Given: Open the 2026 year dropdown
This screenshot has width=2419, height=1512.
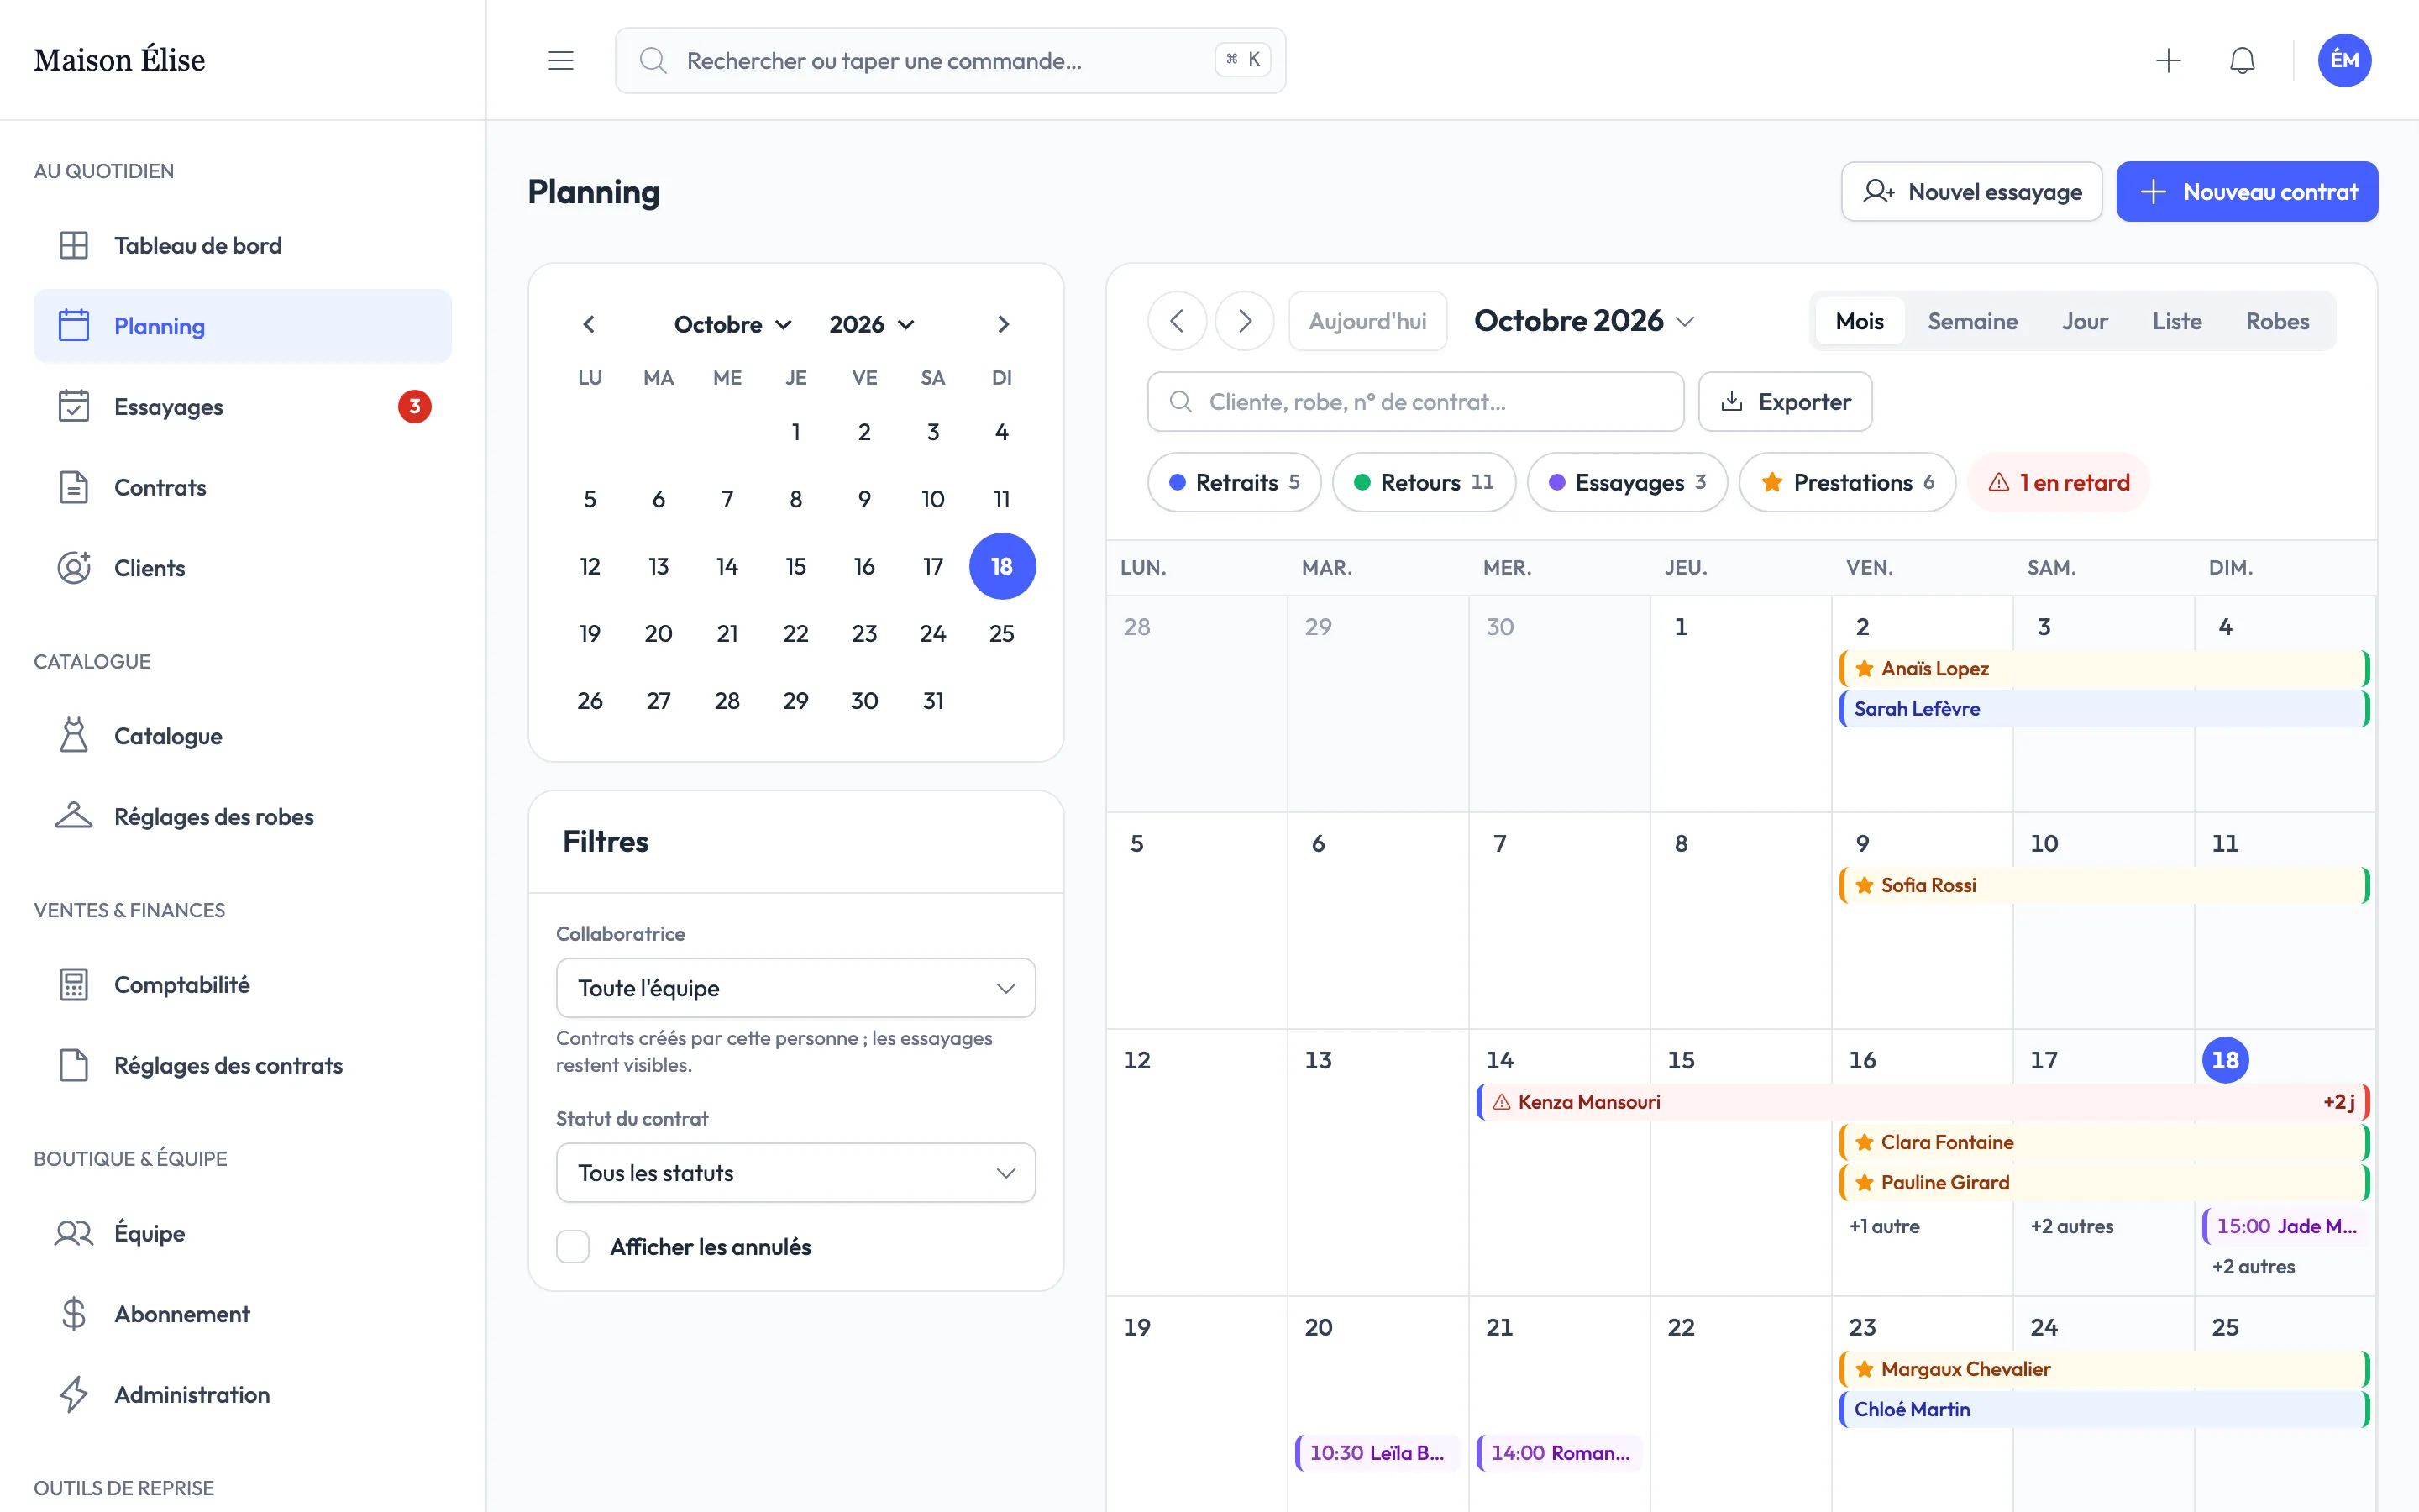Looking at the screenshot, I should coord(872,324).
